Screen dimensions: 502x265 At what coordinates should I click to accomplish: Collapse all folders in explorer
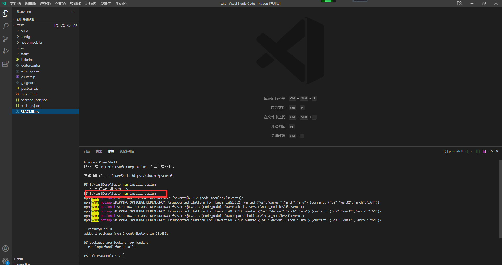pyautogui.click(x=75, y=25)
